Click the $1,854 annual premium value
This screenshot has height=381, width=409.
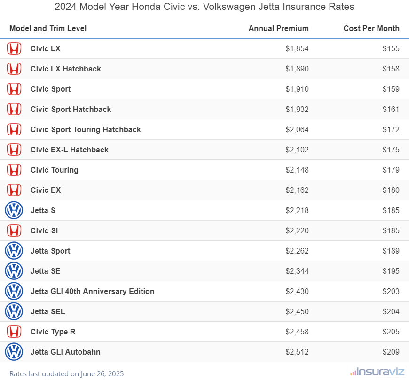click(297, 48)
